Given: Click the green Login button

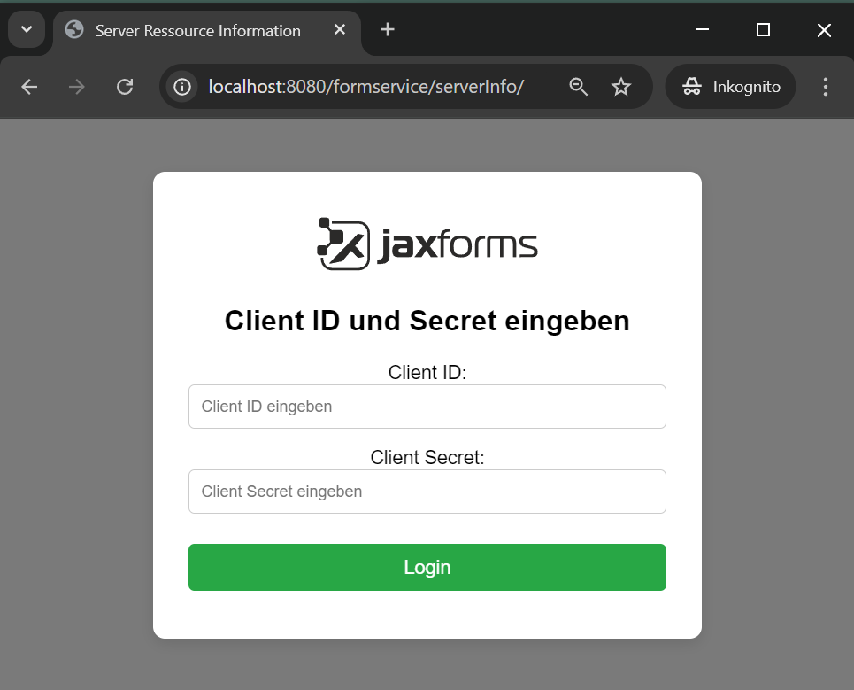Looking at the screenshot, I should (427, 568).
